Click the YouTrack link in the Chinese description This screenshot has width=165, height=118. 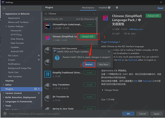point(147,81)
